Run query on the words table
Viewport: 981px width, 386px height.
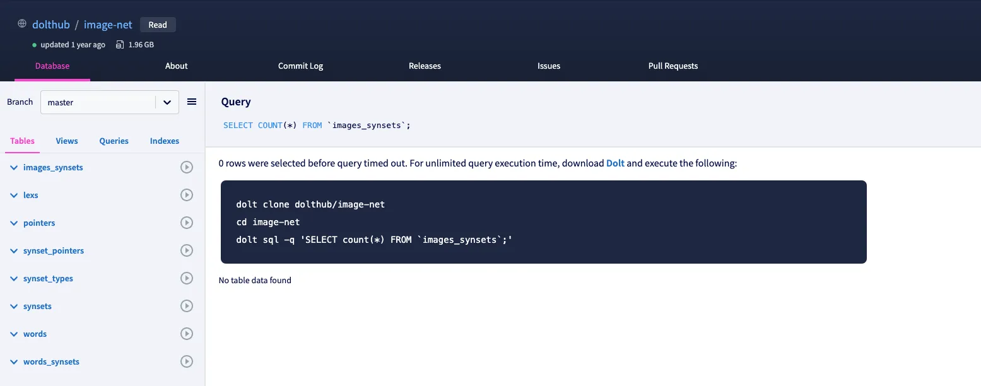[x=186, y=334]
